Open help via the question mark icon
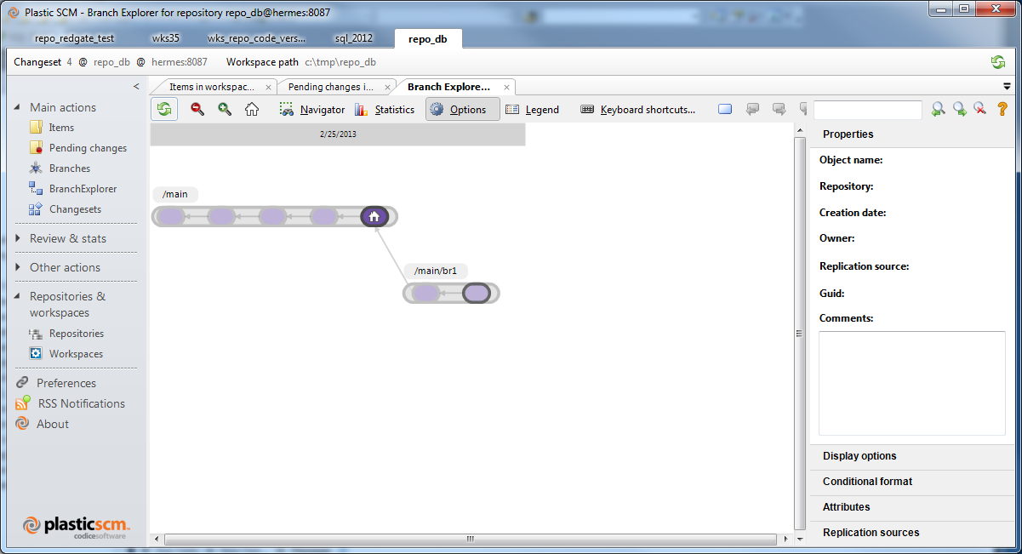The height and width of the screenshot is (554, 1022). point(1002,109)
